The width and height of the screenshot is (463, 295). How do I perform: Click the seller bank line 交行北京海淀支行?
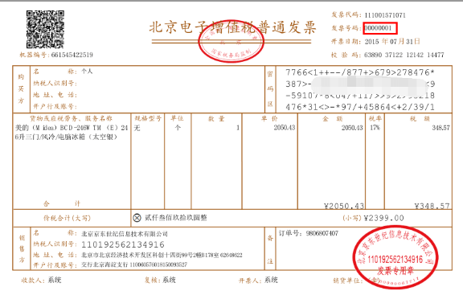(134, 264)
